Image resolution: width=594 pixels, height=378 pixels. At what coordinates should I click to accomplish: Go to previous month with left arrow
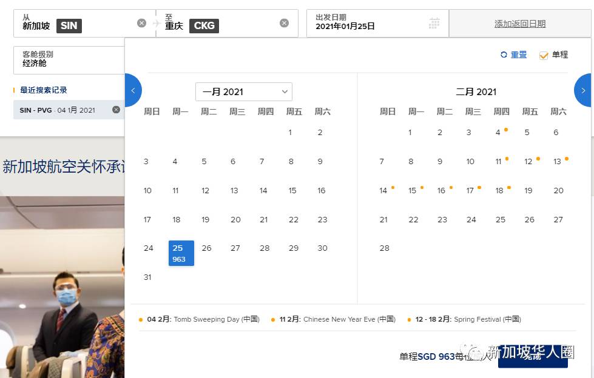[x=133, y=90]
